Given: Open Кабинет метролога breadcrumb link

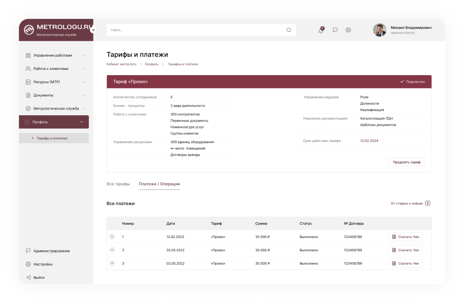Looking at the screenshot, I should 121,64.
